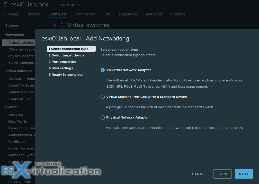
Task: Open Agent VM Settings
Action: [22, 85]
